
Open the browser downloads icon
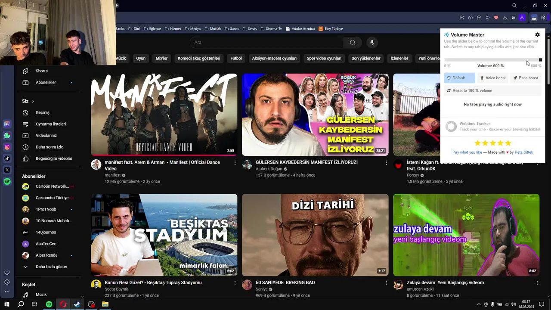(505, 18)
